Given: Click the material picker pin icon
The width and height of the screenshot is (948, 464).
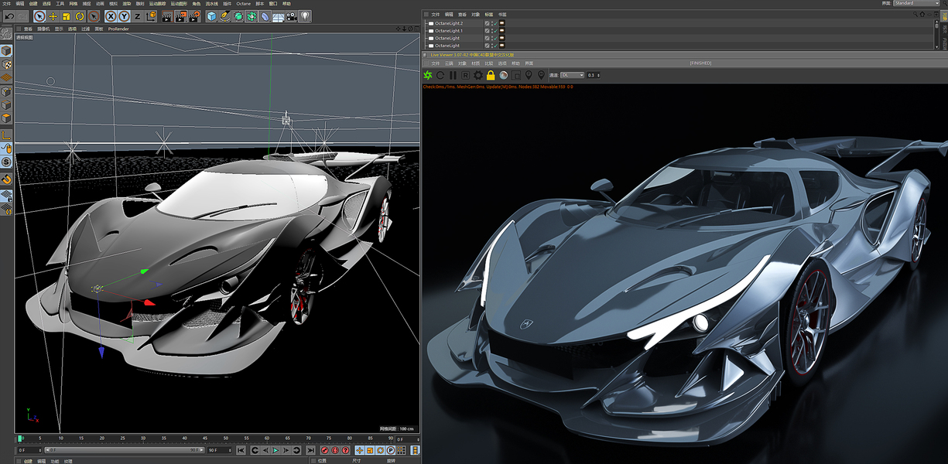Looking at the screenshot, I should (x=541, y=75).
